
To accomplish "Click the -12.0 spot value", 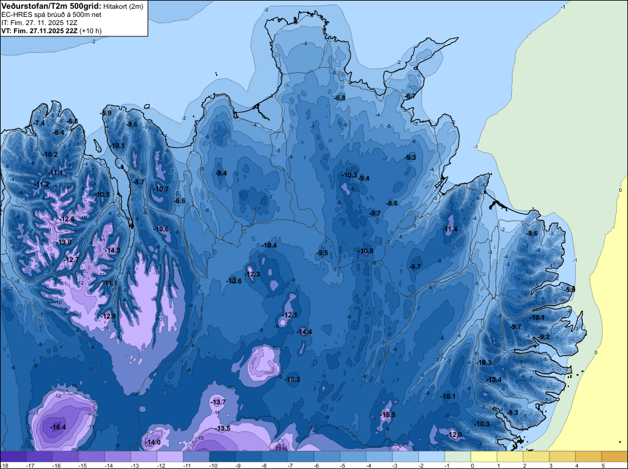I will tap(454, 435).
